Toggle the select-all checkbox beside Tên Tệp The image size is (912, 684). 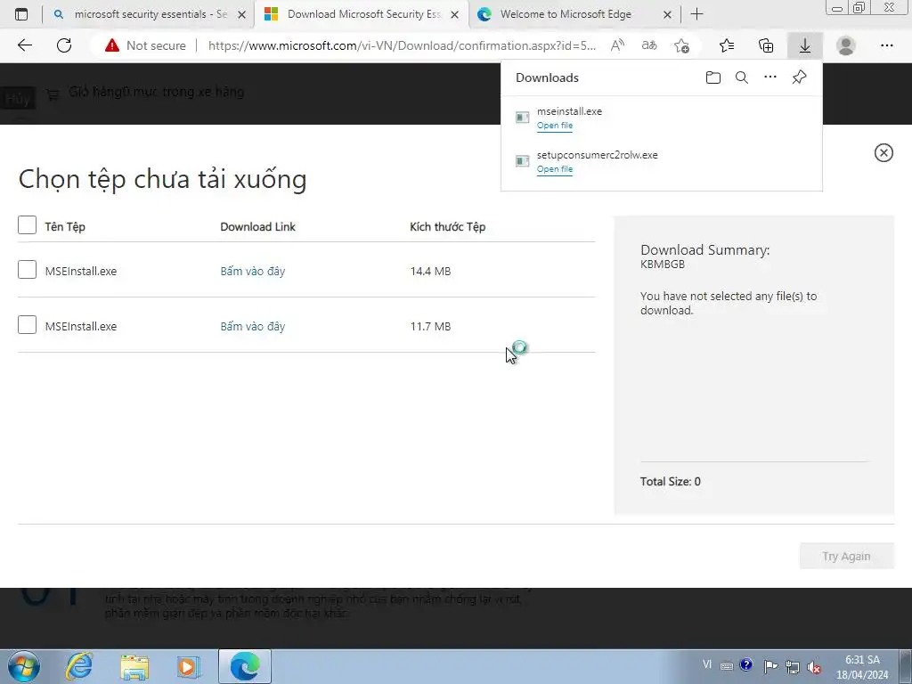pos(27,225)
